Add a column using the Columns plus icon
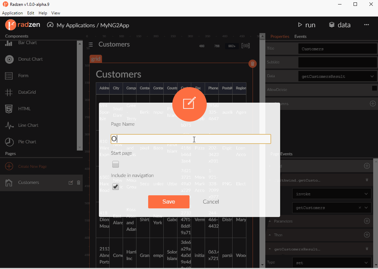 (x=373, y=103)
